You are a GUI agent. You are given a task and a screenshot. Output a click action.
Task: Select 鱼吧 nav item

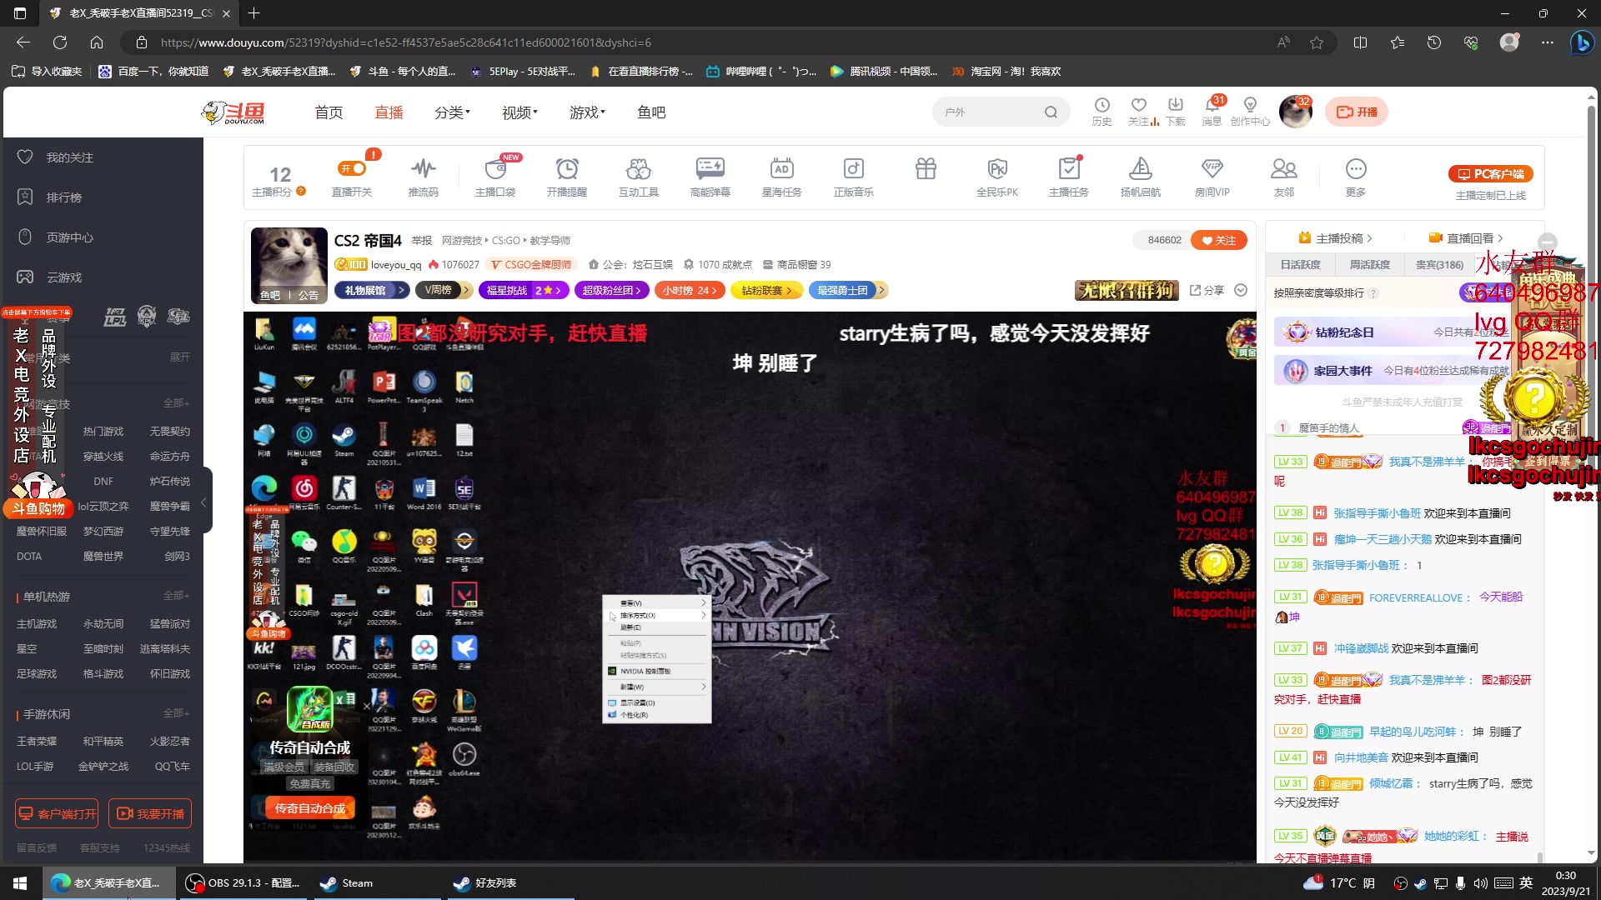coord(651,112)
